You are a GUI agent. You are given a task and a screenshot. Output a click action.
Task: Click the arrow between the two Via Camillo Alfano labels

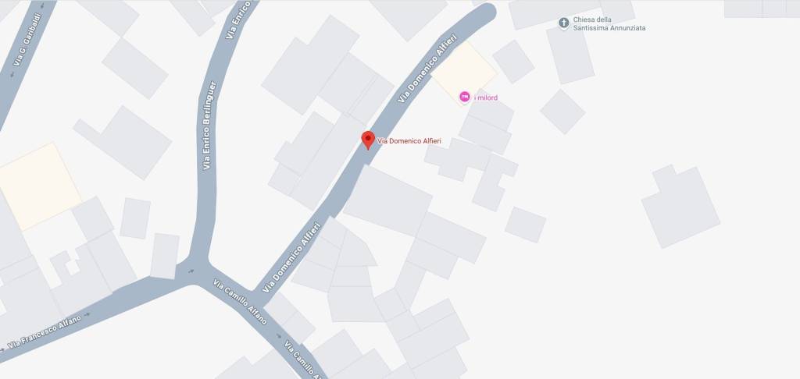(x=278, y=335)
